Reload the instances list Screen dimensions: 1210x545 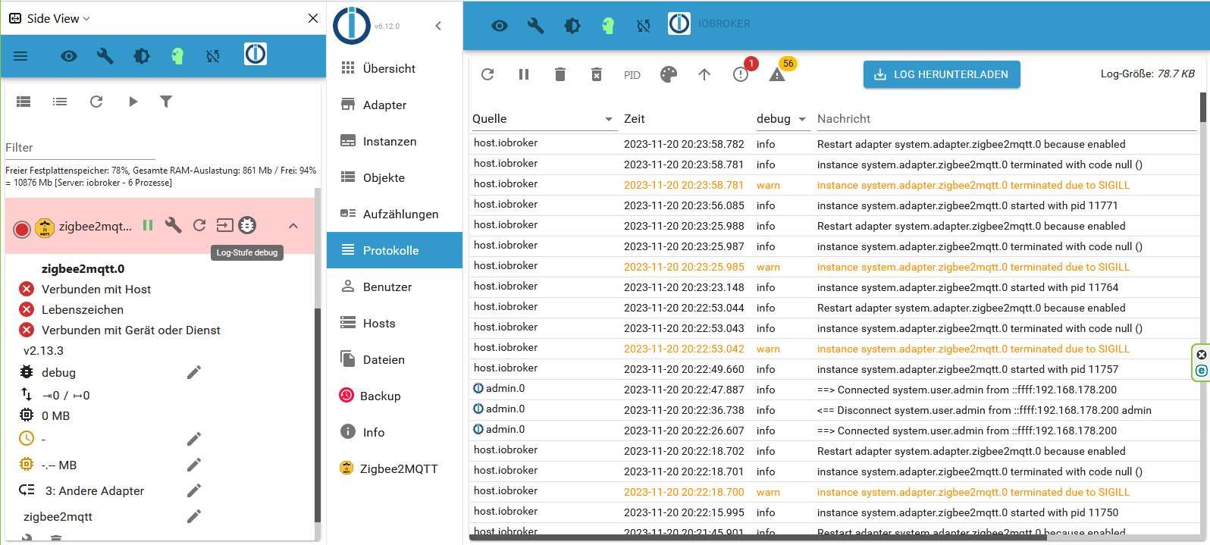[96, 102]
